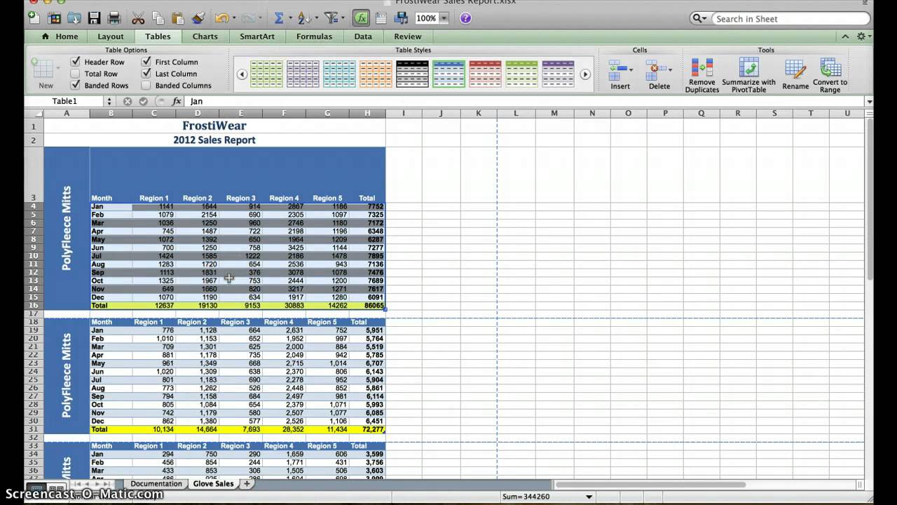The image size is (897, 505).
Task: Add a new sheet with plus tab
Action: 247,484
